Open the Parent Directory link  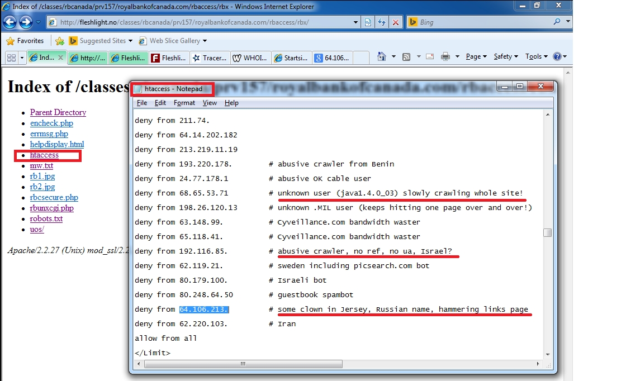tap(58, 112)
